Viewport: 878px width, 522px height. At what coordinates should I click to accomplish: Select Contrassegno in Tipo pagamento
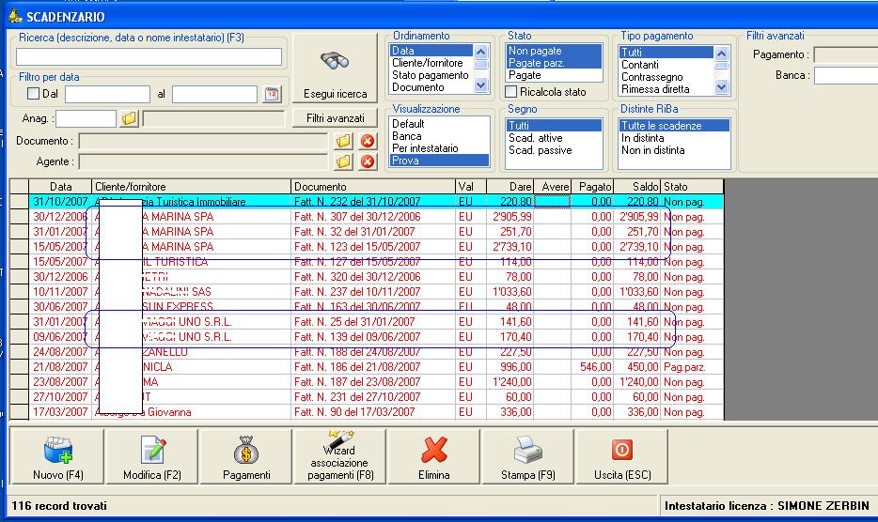pos(666,77)
